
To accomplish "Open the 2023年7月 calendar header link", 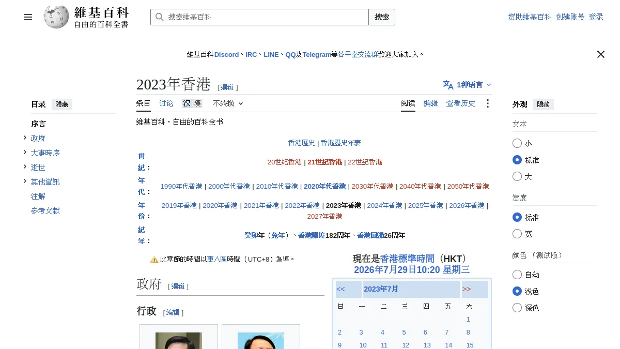I will 381,289.
